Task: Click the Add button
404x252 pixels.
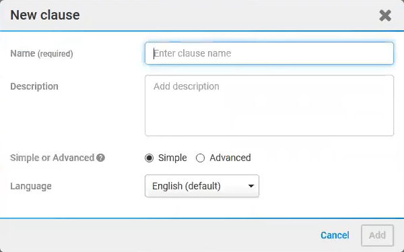Action: coord(377,235)
